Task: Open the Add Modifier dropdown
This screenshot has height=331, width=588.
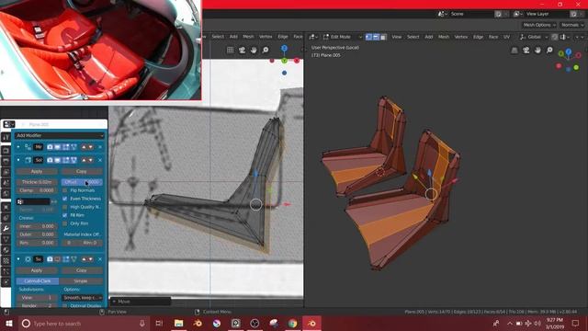Action: pos(59,135)
